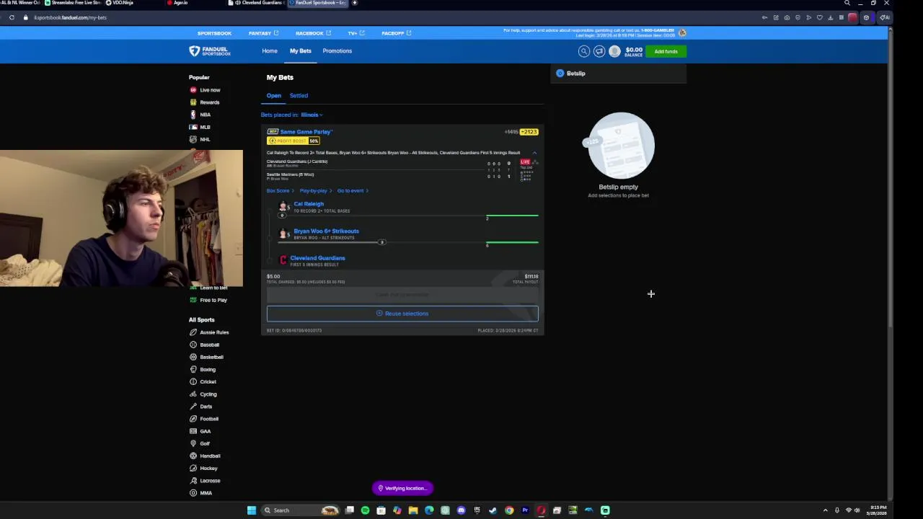Open the My Bets nav item
The height and width of the screenshot is (519, 923).
pos(301,51)
